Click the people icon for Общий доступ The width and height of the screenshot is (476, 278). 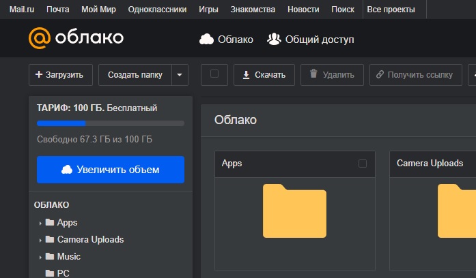tap(274, 39)
